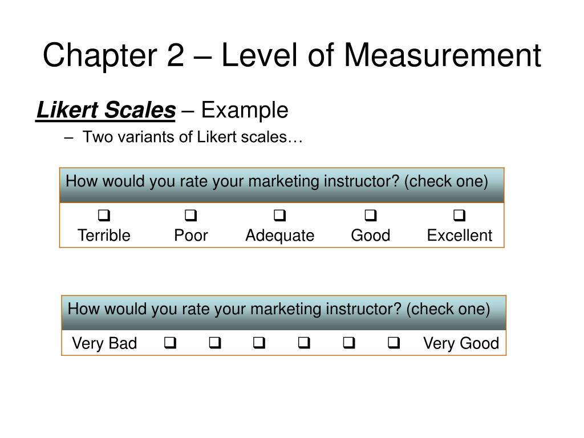584x438 pixels.
Task: Click the Very Good label
Action: click(x=461, y=343)
